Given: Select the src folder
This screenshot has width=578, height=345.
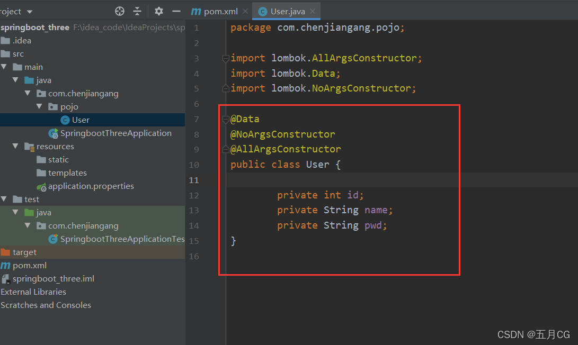Looking at the screenshot, I should 18,54.
